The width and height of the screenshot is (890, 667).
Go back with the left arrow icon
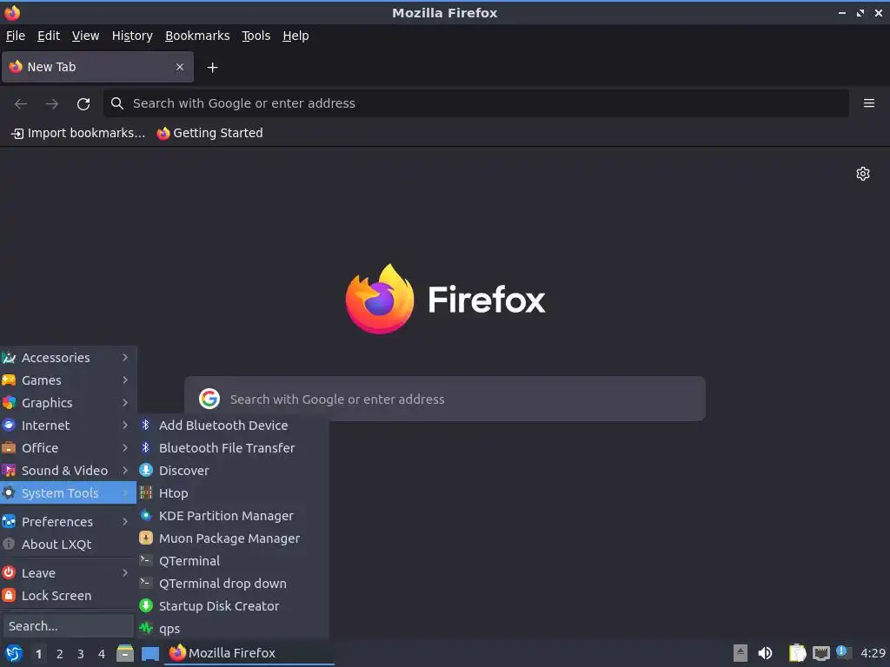pyautogui.click(x=21, y=104)
